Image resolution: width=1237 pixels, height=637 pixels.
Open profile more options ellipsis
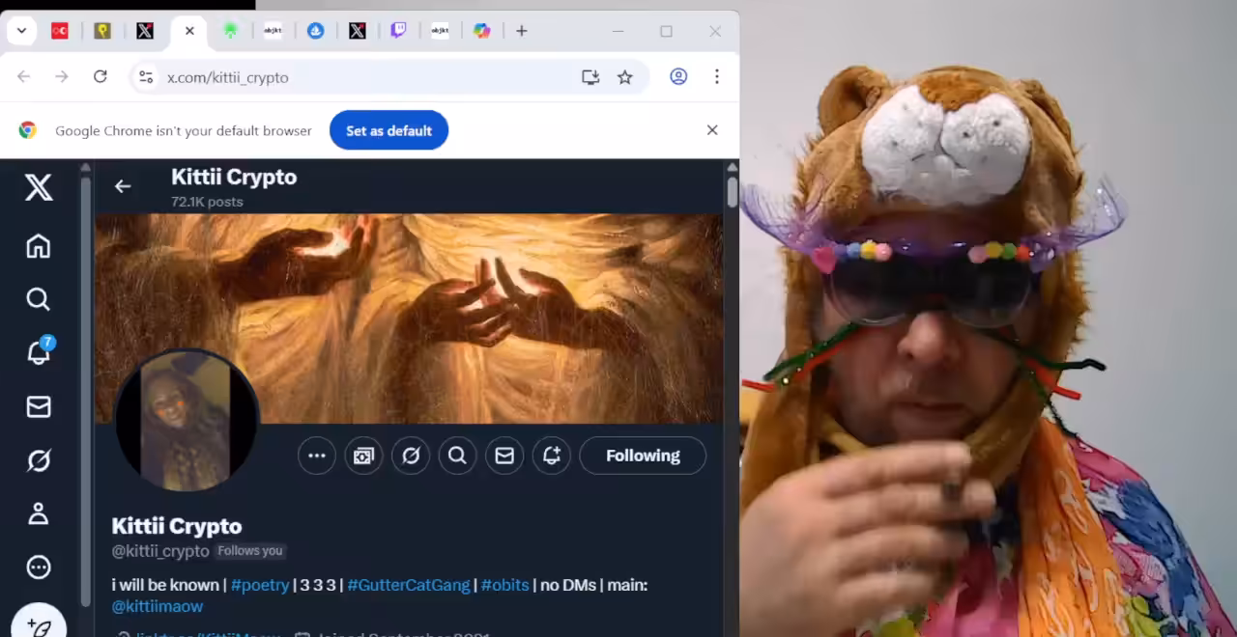tap(317, 456)
